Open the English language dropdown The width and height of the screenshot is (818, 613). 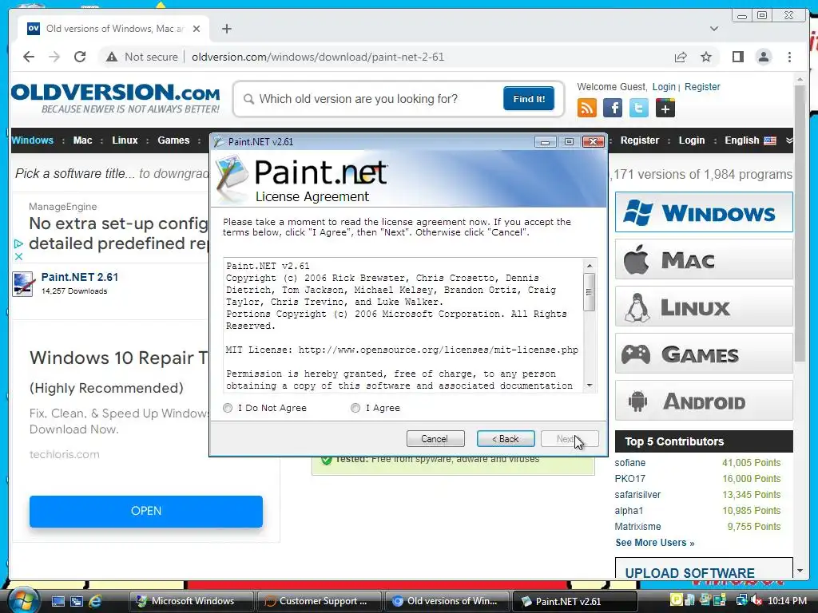[x=749, y=140]
